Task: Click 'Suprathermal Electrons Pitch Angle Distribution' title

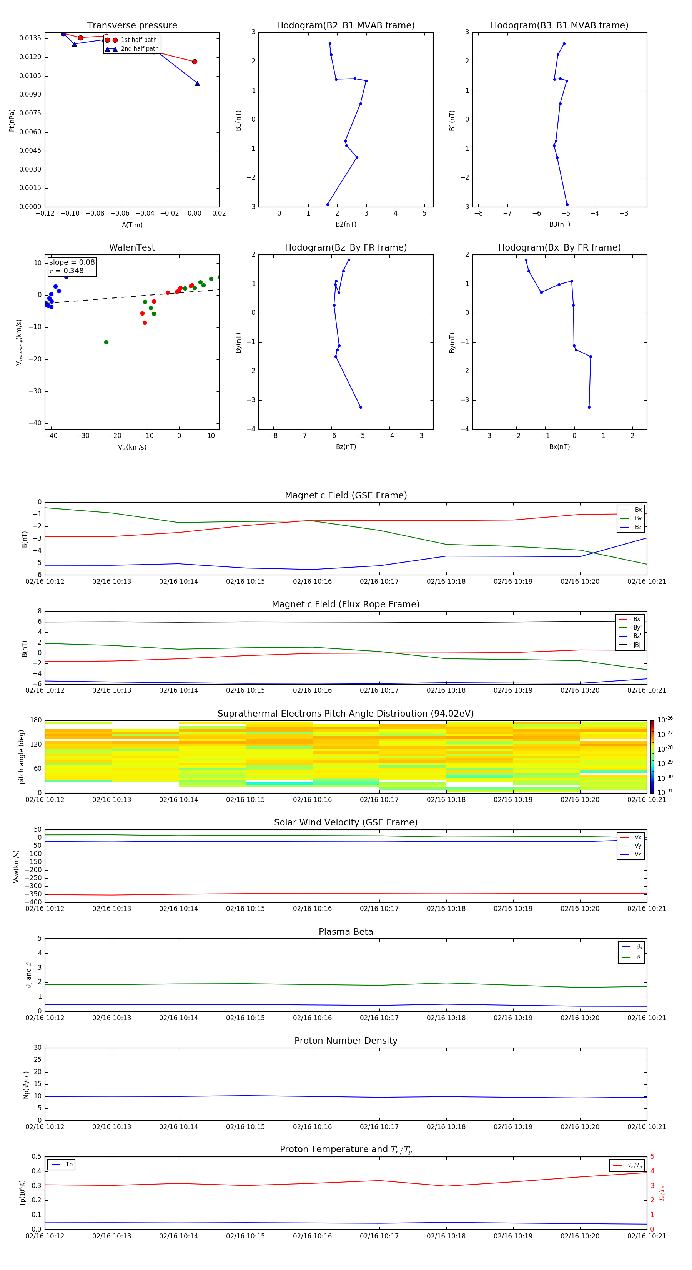Action: tap(346, 714)
